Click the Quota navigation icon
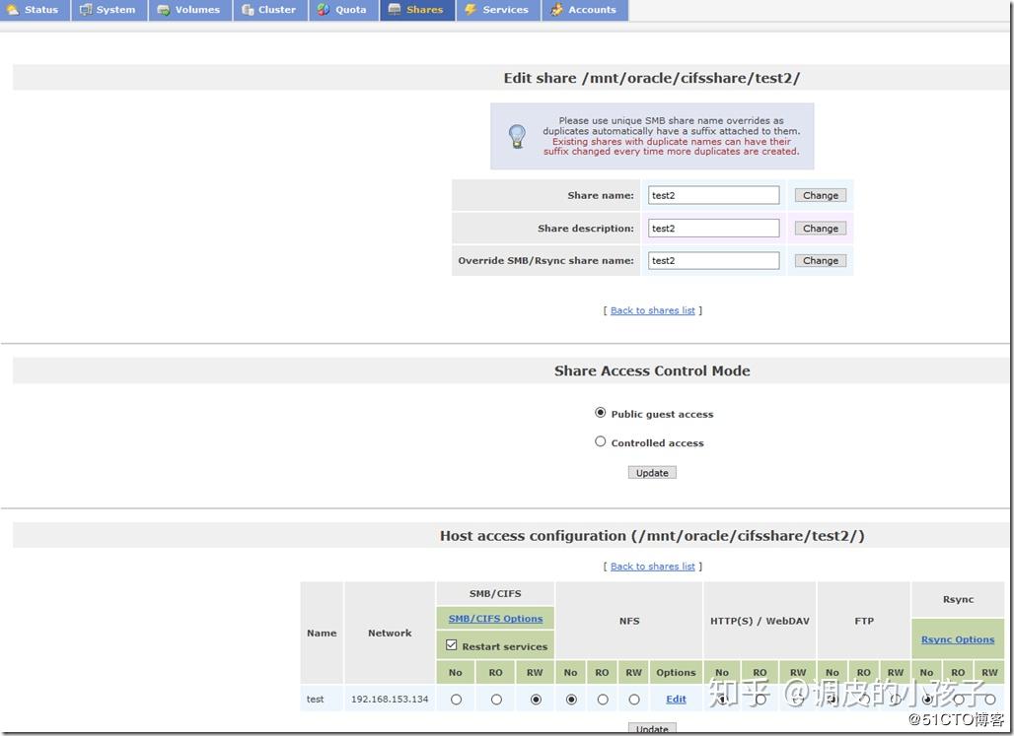The width and height of the screenshot is (1014, 736). [325, 10]
